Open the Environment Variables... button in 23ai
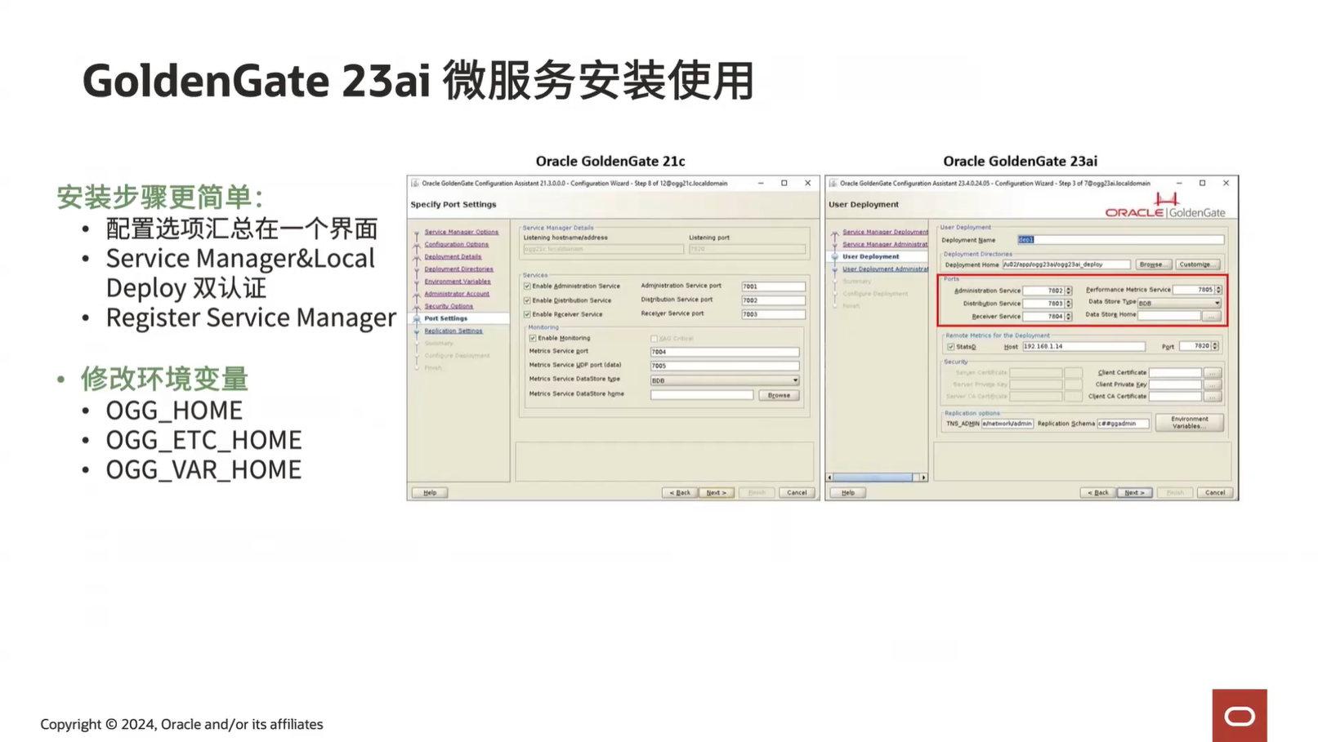1318x742 pixels. pyautogui.click(x=1189, y=422)
